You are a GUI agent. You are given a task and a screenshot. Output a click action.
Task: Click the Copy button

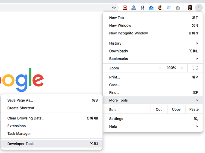pyautogui.click(x=176, y=110)
